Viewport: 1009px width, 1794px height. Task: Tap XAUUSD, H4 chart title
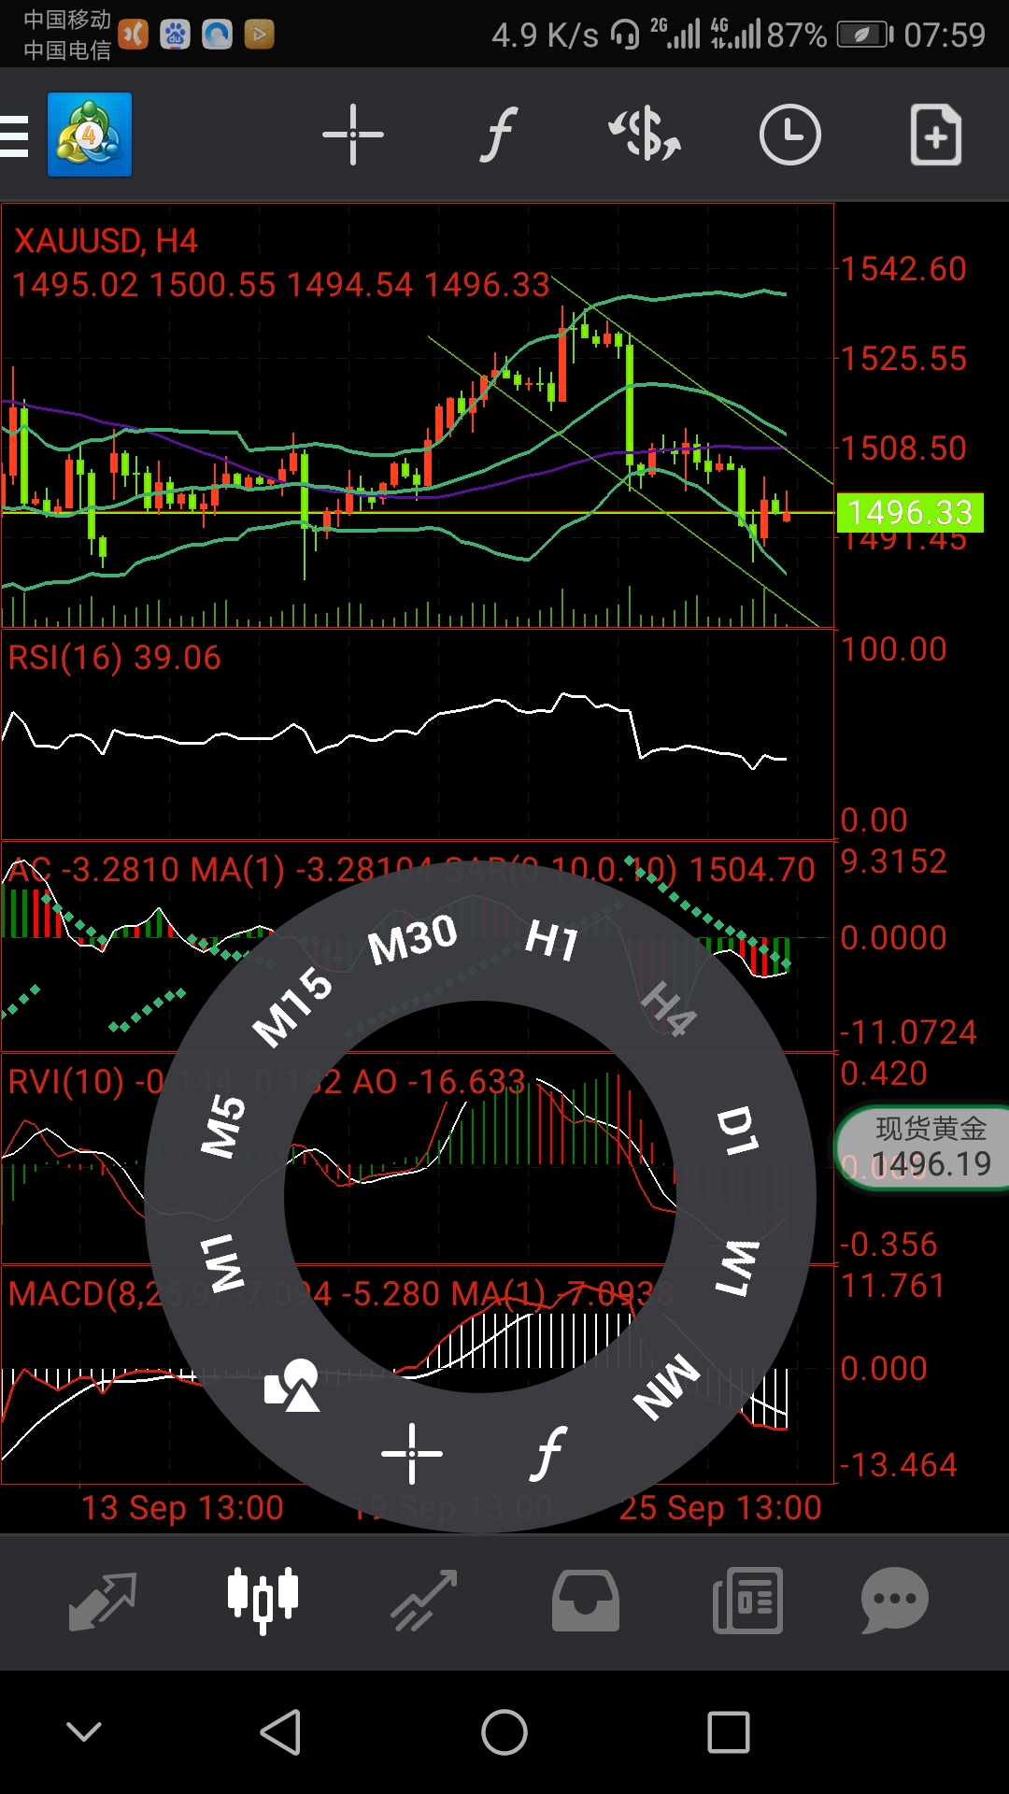coord(106,241)
